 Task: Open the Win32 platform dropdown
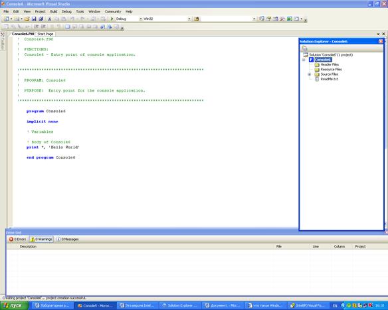[189, 19]
